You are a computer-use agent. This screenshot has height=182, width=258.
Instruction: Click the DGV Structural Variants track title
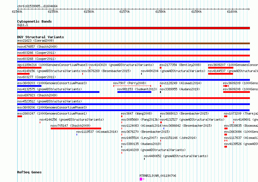[41, 37]
